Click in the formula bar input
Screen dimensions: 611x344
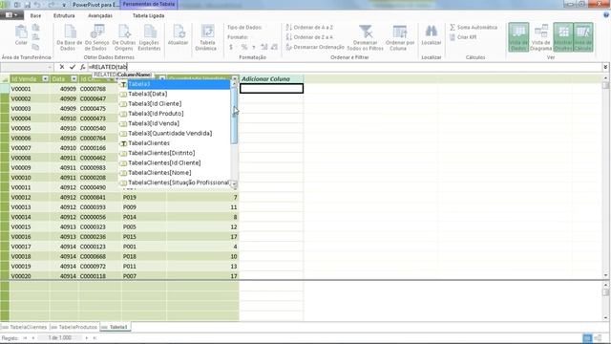[x=345, y=67]
